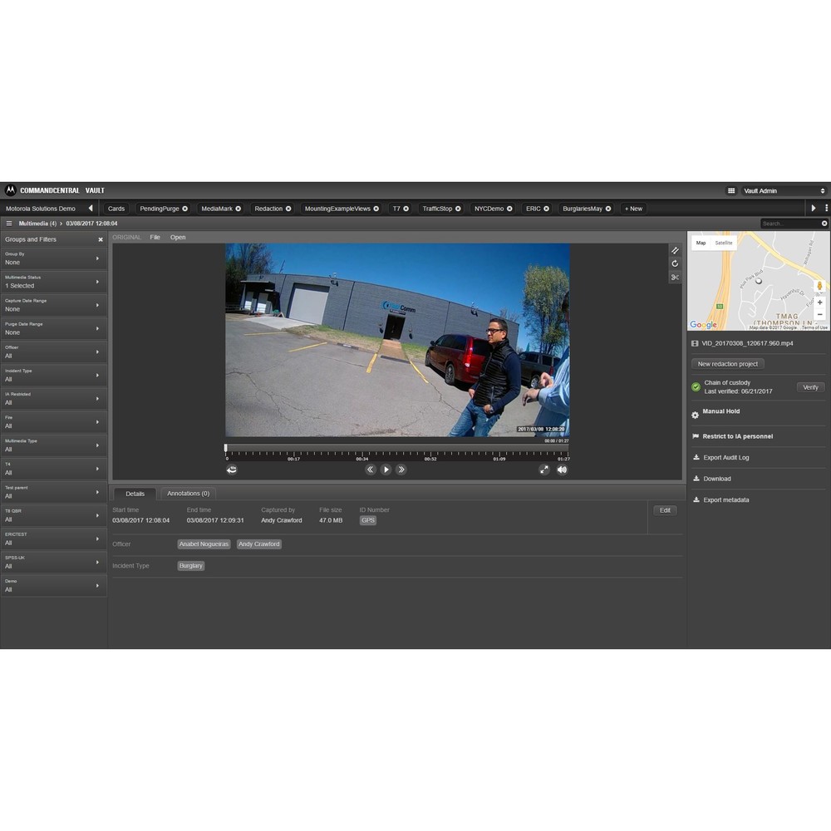831x831 pixels.
Task: Mute the video volume speaker icon
Action: [562, 470]
